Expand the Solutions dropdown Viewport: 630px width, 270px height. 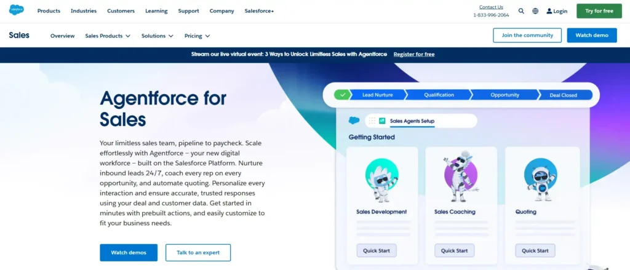[x=157, y=36]
